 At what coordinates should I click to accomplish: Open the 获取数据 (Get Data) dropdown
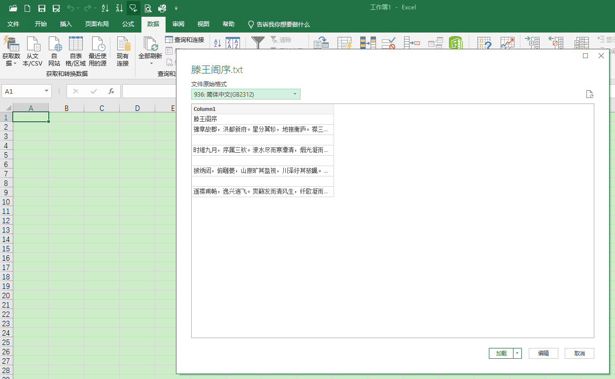click(x=11, y=51)
